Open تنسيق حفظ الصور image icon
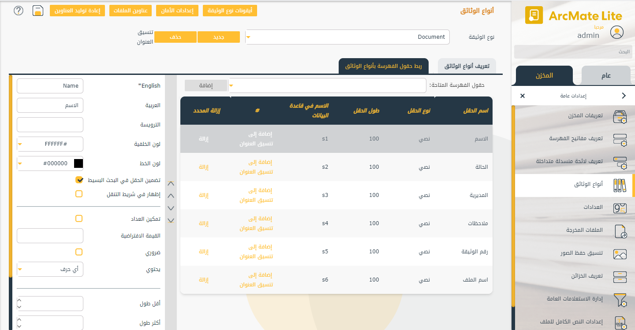The width and height of the screenshot is (635, 330). tap(620, 254)
